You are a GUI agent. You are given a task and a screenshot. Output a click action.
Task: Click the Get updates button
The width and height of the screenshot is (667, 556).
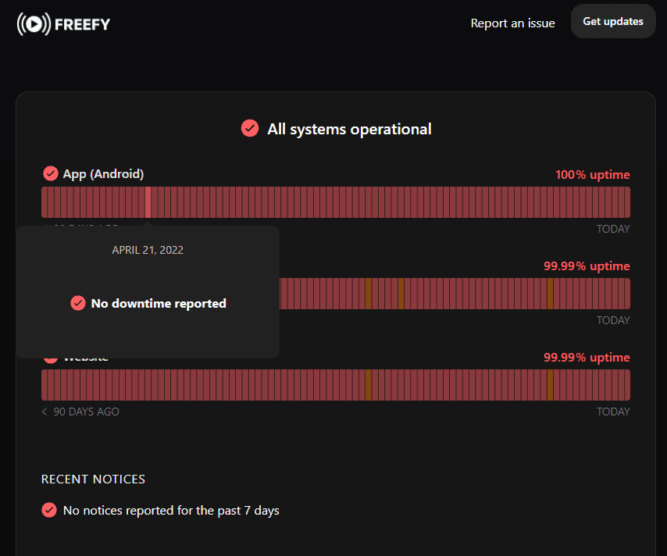[613, 21]
